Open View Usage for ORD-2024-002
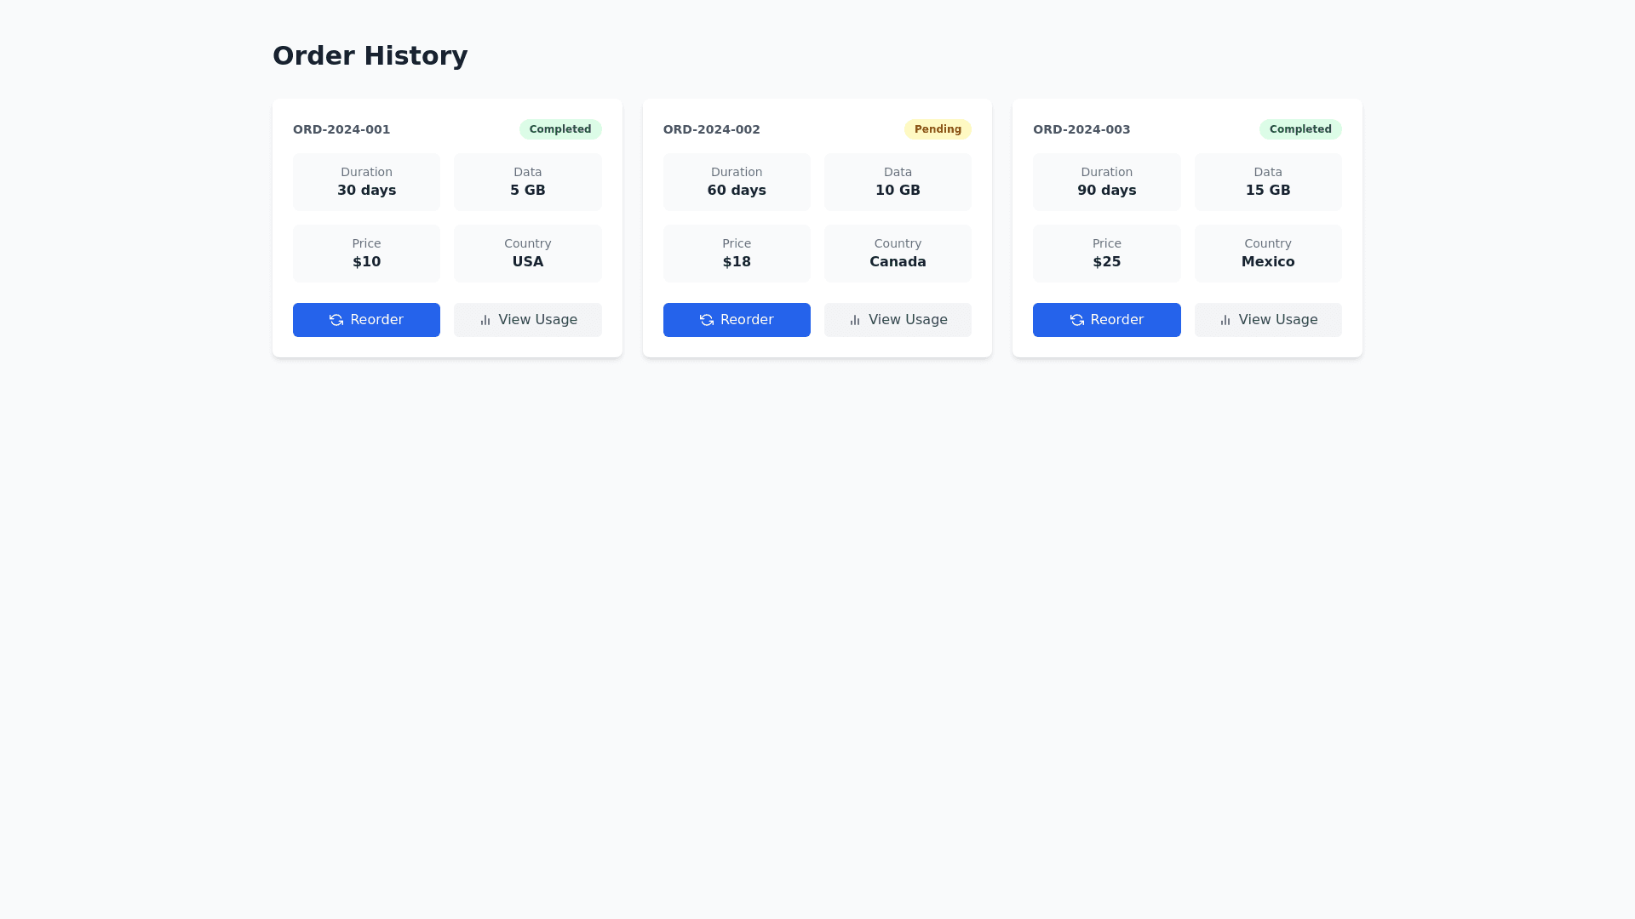Viewport: 1635px width, 919px height. coord(898,320)
